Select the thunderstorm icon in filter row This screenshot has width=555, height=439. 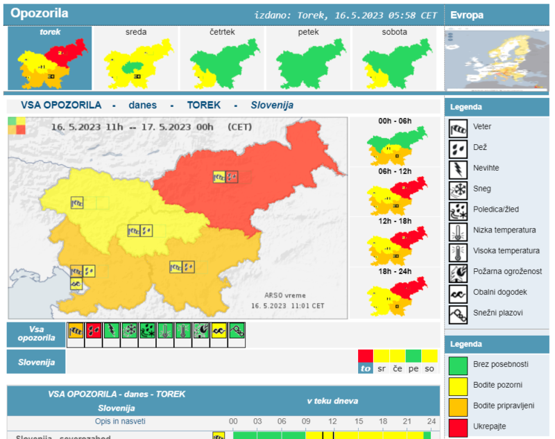[x=111, y=332]
